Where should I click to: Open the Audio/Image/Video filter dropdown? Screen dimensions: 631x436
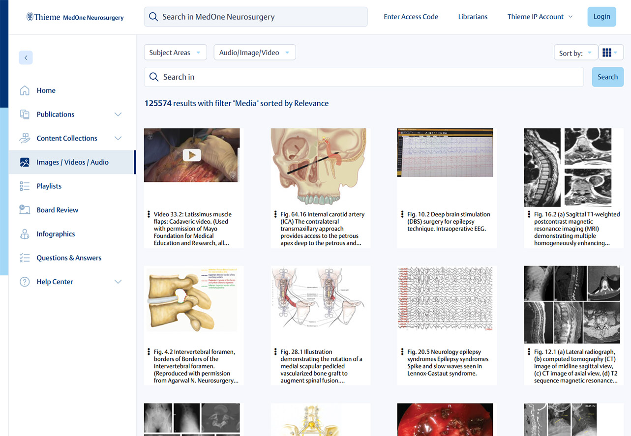pos(254,53)
